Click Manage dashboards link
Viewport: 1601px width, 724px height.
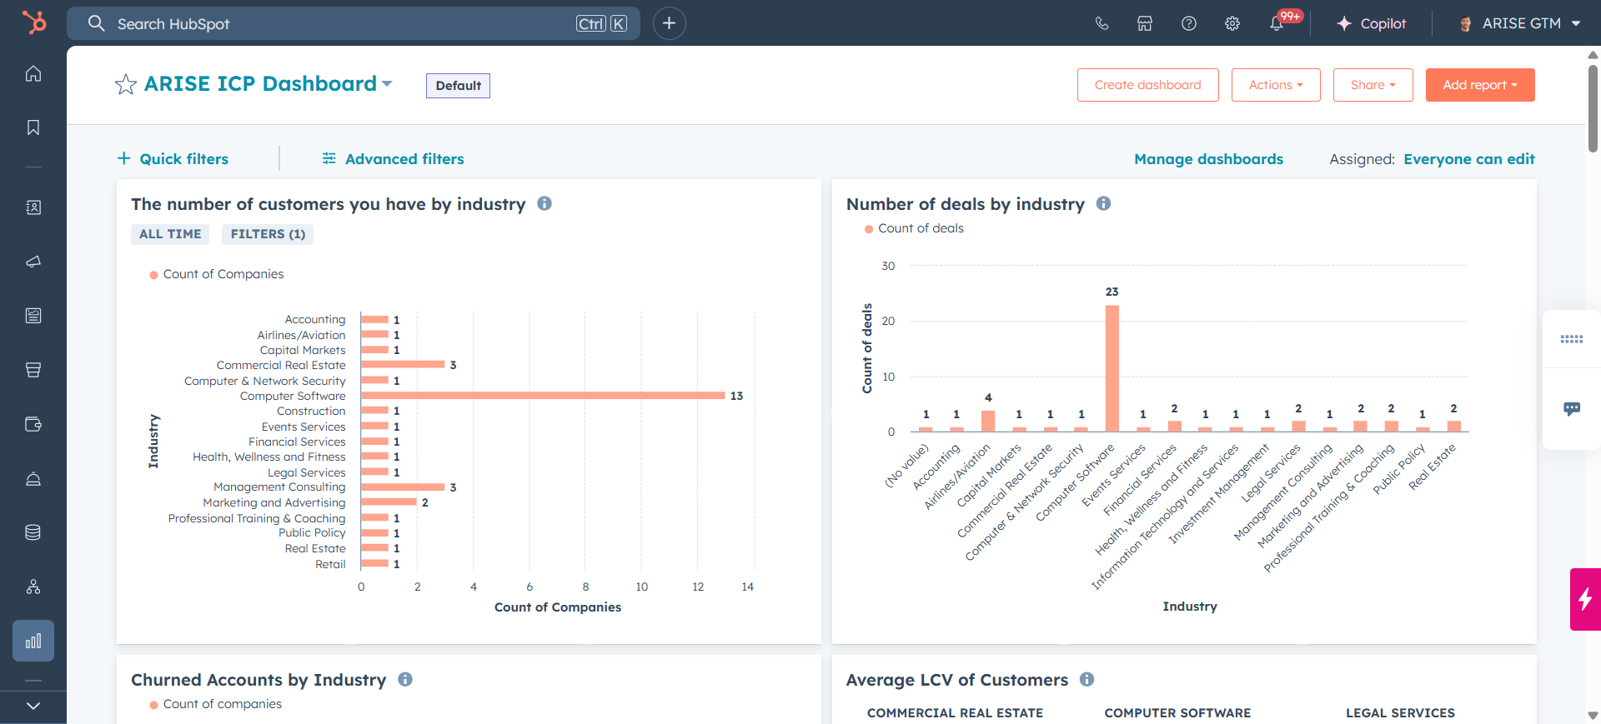pyautogui.click(x=1208, y=159)
